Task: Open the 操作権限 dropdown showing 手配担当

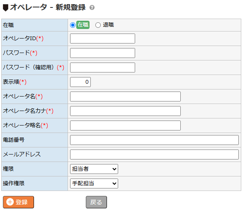Action: [x=94, y=183]
